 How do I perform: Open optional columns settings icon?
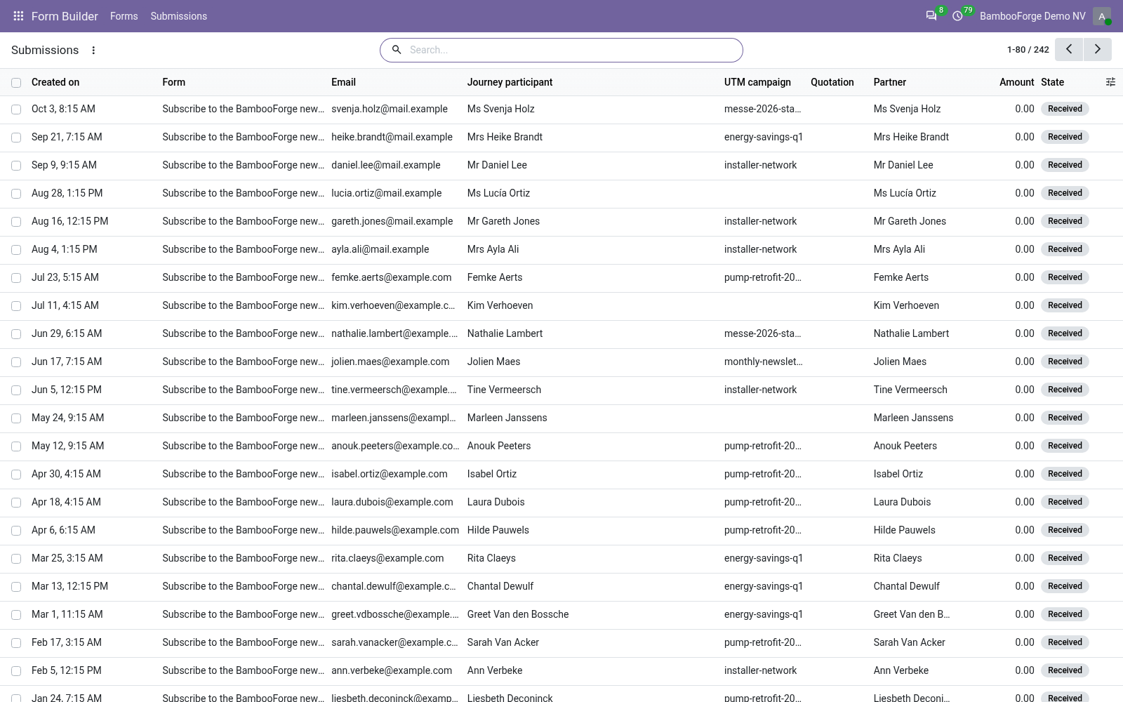click(x=1110, y=82)
